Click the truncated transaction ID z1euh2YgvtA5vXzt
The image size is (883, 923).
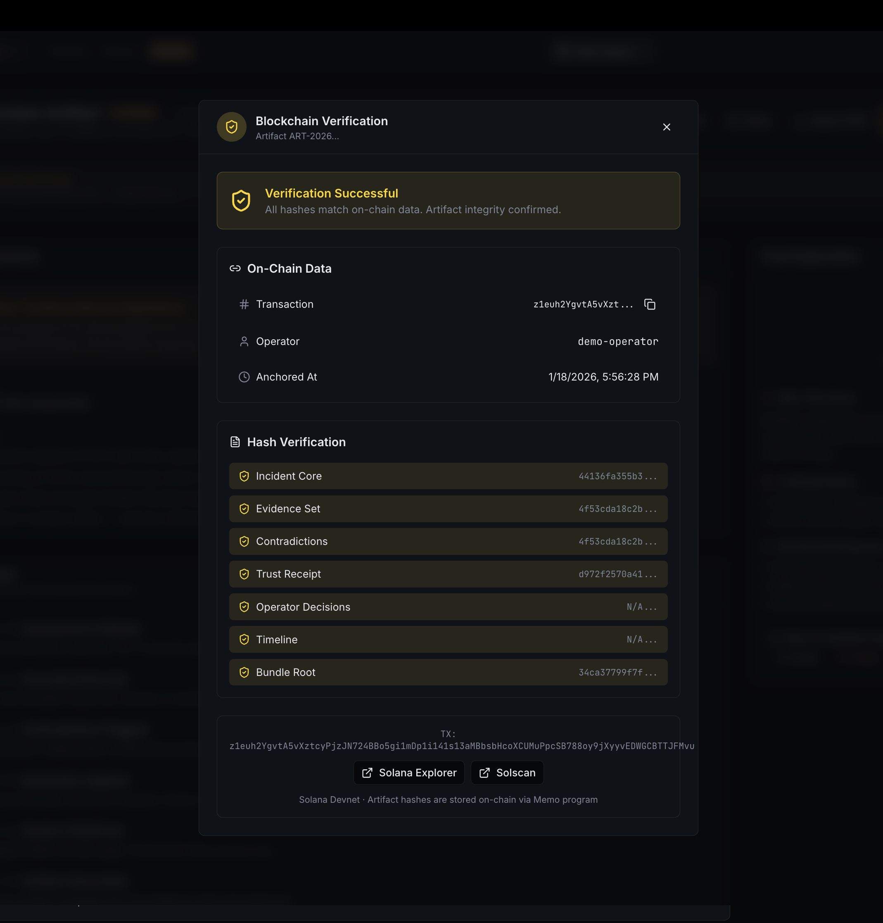(x=583, y=304)
